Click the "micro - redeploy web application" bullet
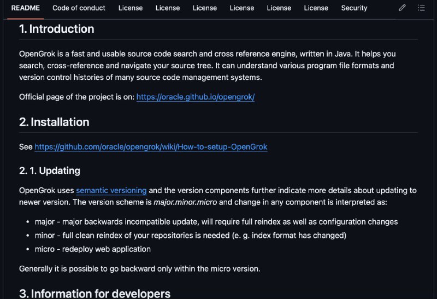 tap(92, 249)
